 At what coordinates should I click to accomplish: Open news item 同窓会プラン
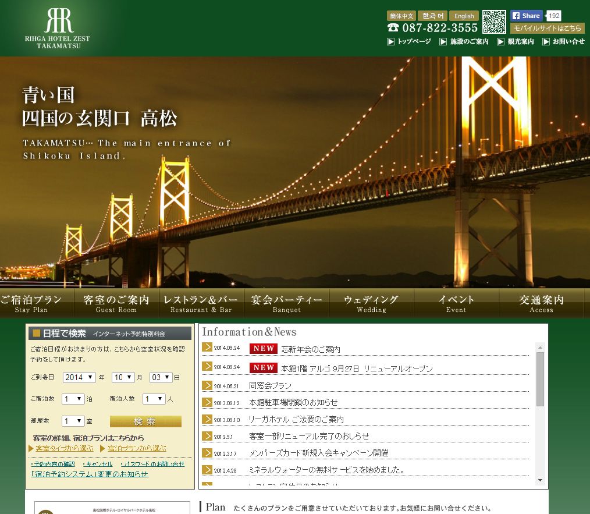pyautogui.click(x=270, y=385)
